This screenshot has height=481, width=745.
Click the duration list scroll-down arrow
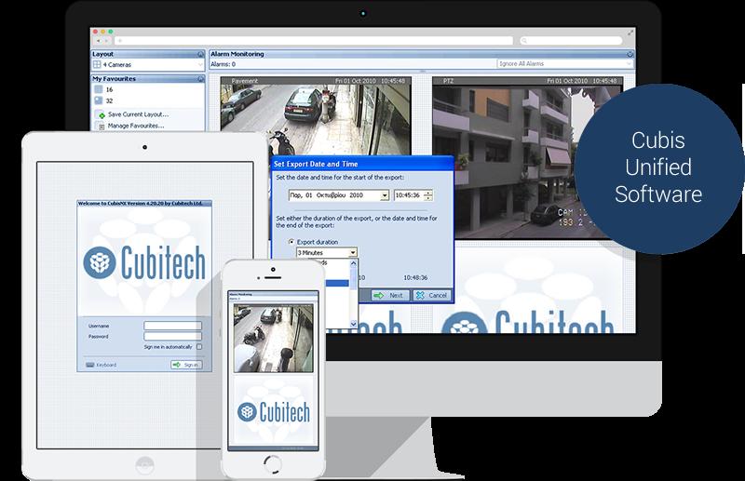pyautogui.click(x=353, y=324)
